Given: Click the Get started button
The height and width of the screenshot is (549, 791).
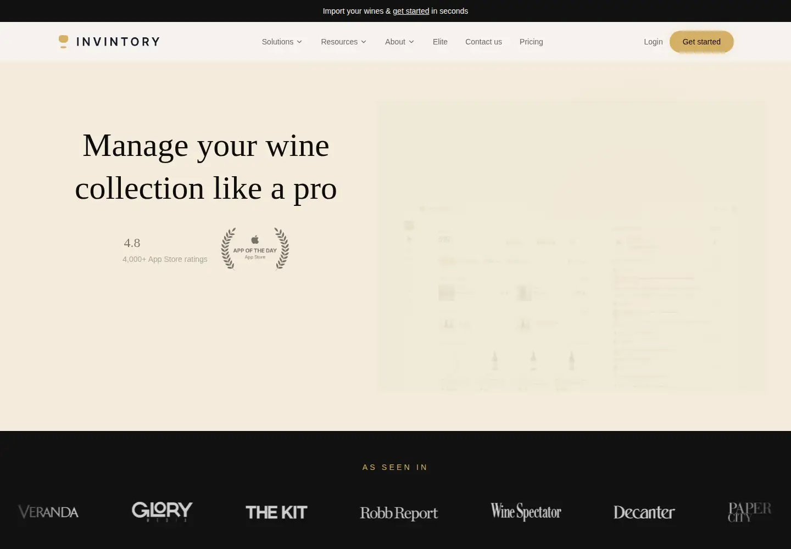Looking at the screenshot, I should pos(701,42).
